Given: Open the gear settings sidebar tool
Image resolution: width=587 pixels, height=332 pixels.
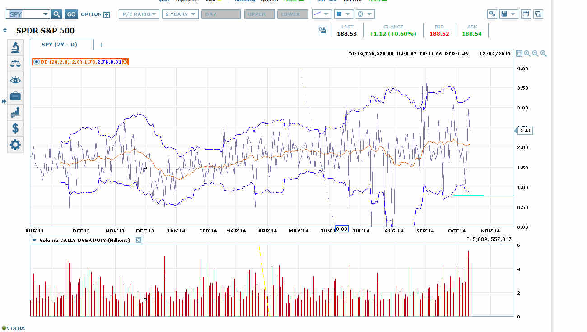Looking at the screenshot, I should coord(15,145).
